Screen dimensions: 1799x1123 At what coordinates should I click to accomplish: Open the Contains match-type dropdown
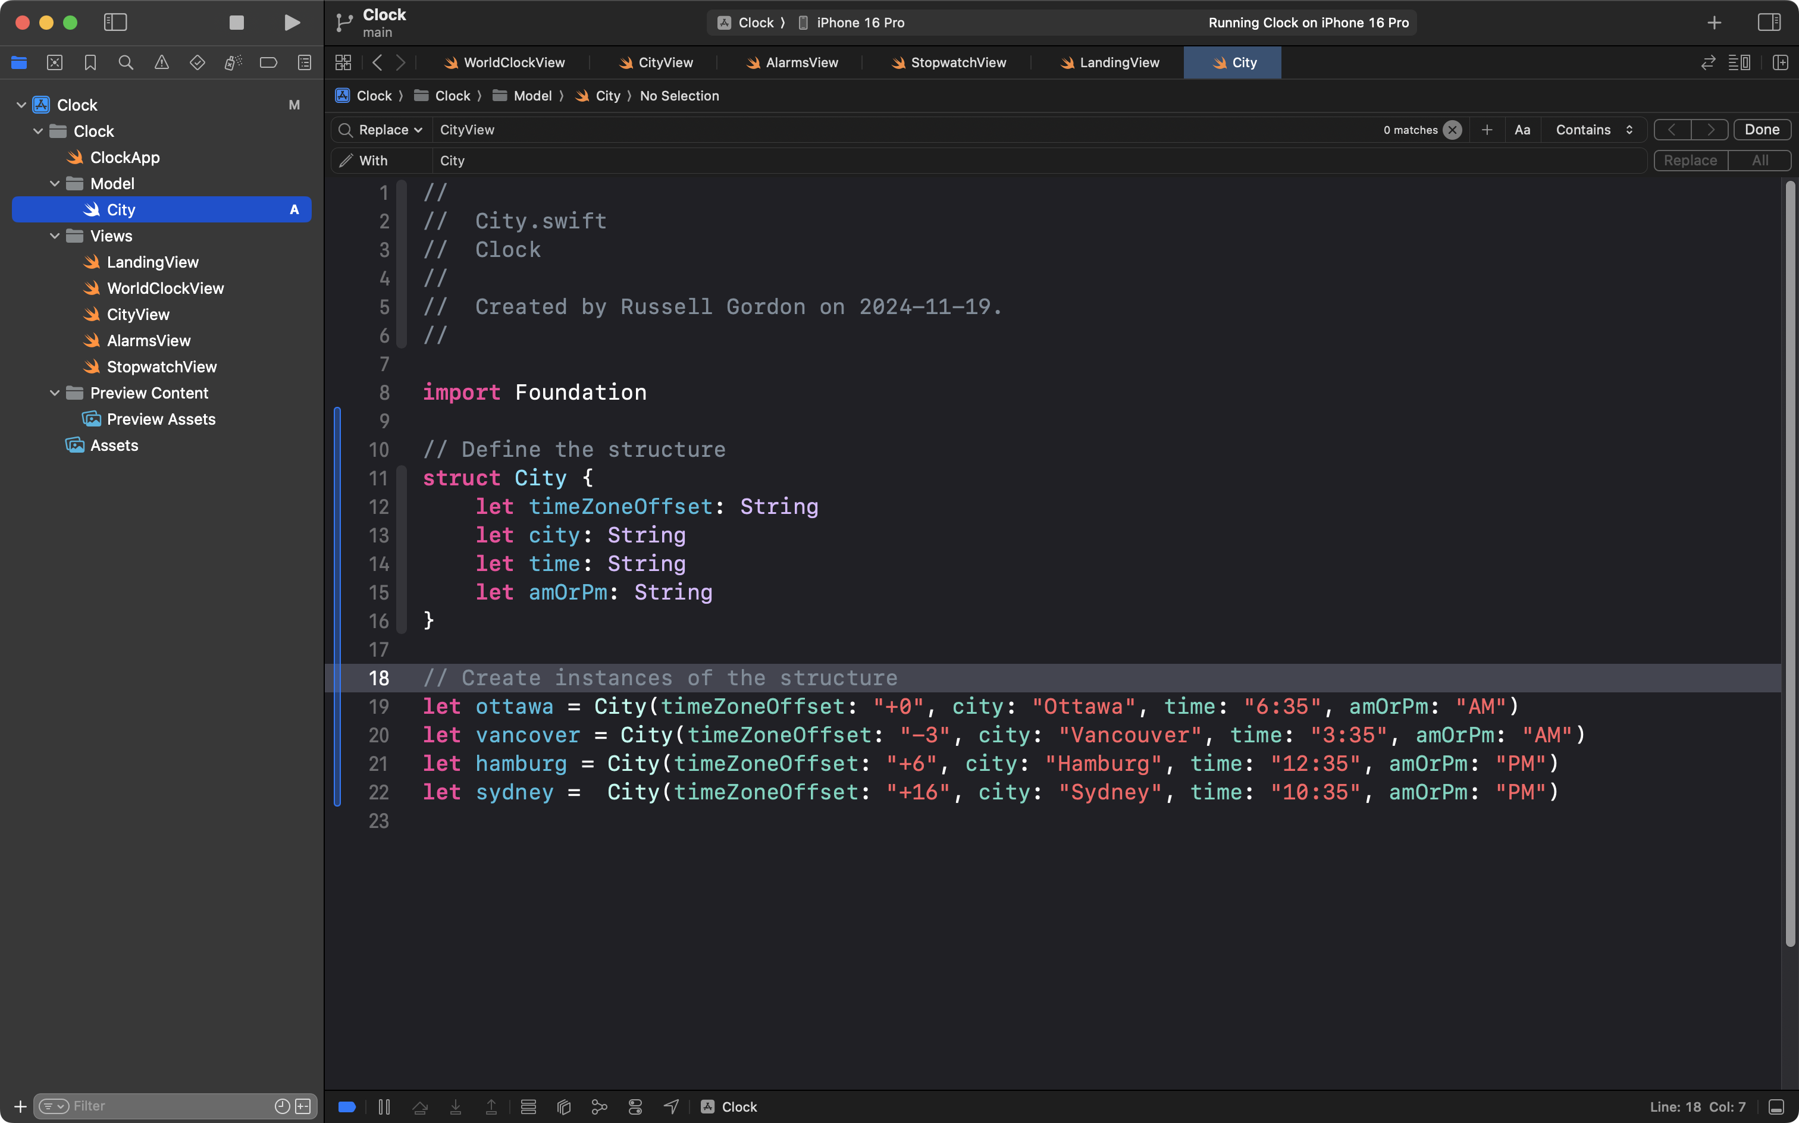tap(1593, 130)
